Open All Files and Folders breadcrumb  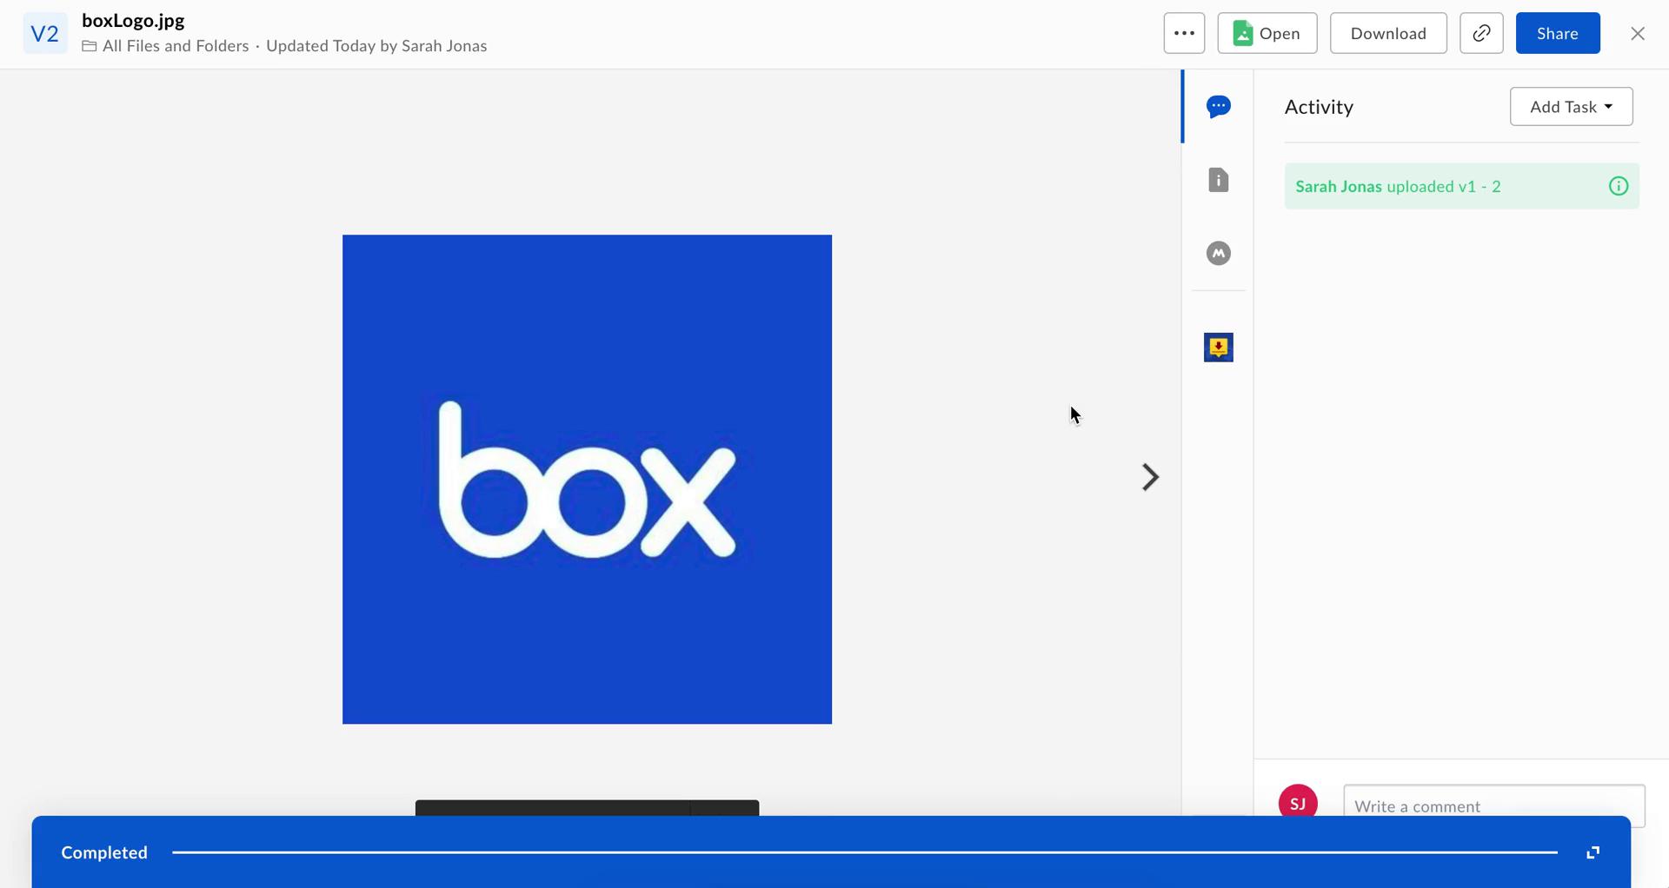click(176, 46)
